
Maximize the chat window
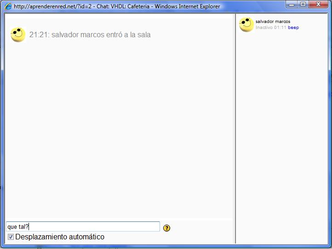pyautogui.click(x=303, y=5)
